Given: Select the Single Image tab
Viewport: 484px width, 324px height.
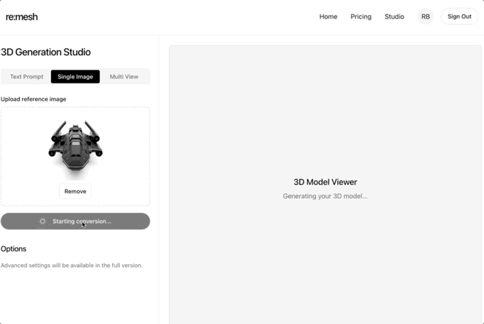Looking at the screenshot, I should [x=75, y=76].
